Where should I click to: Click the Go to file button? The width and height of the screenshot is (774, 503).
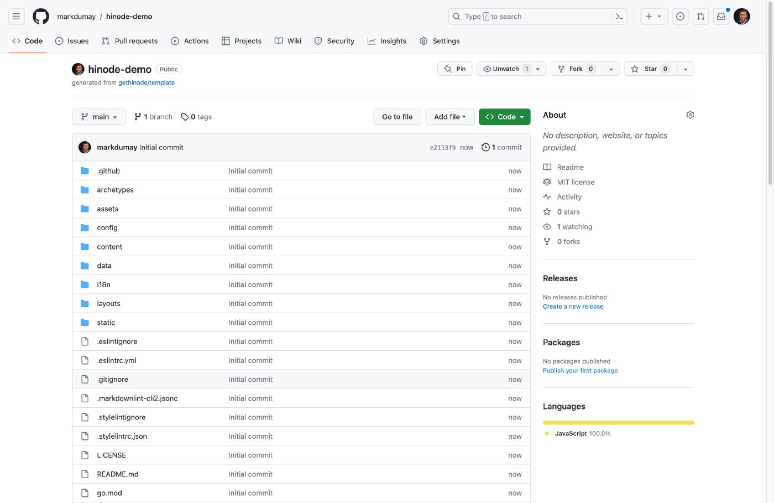(397, 117)
